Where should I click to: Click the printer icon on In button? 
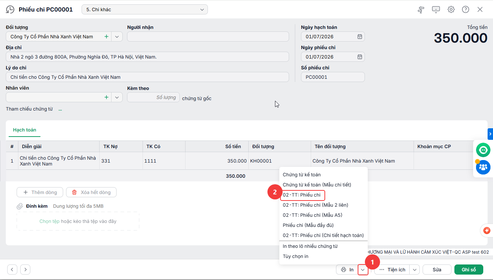click(x=344, y=270)
